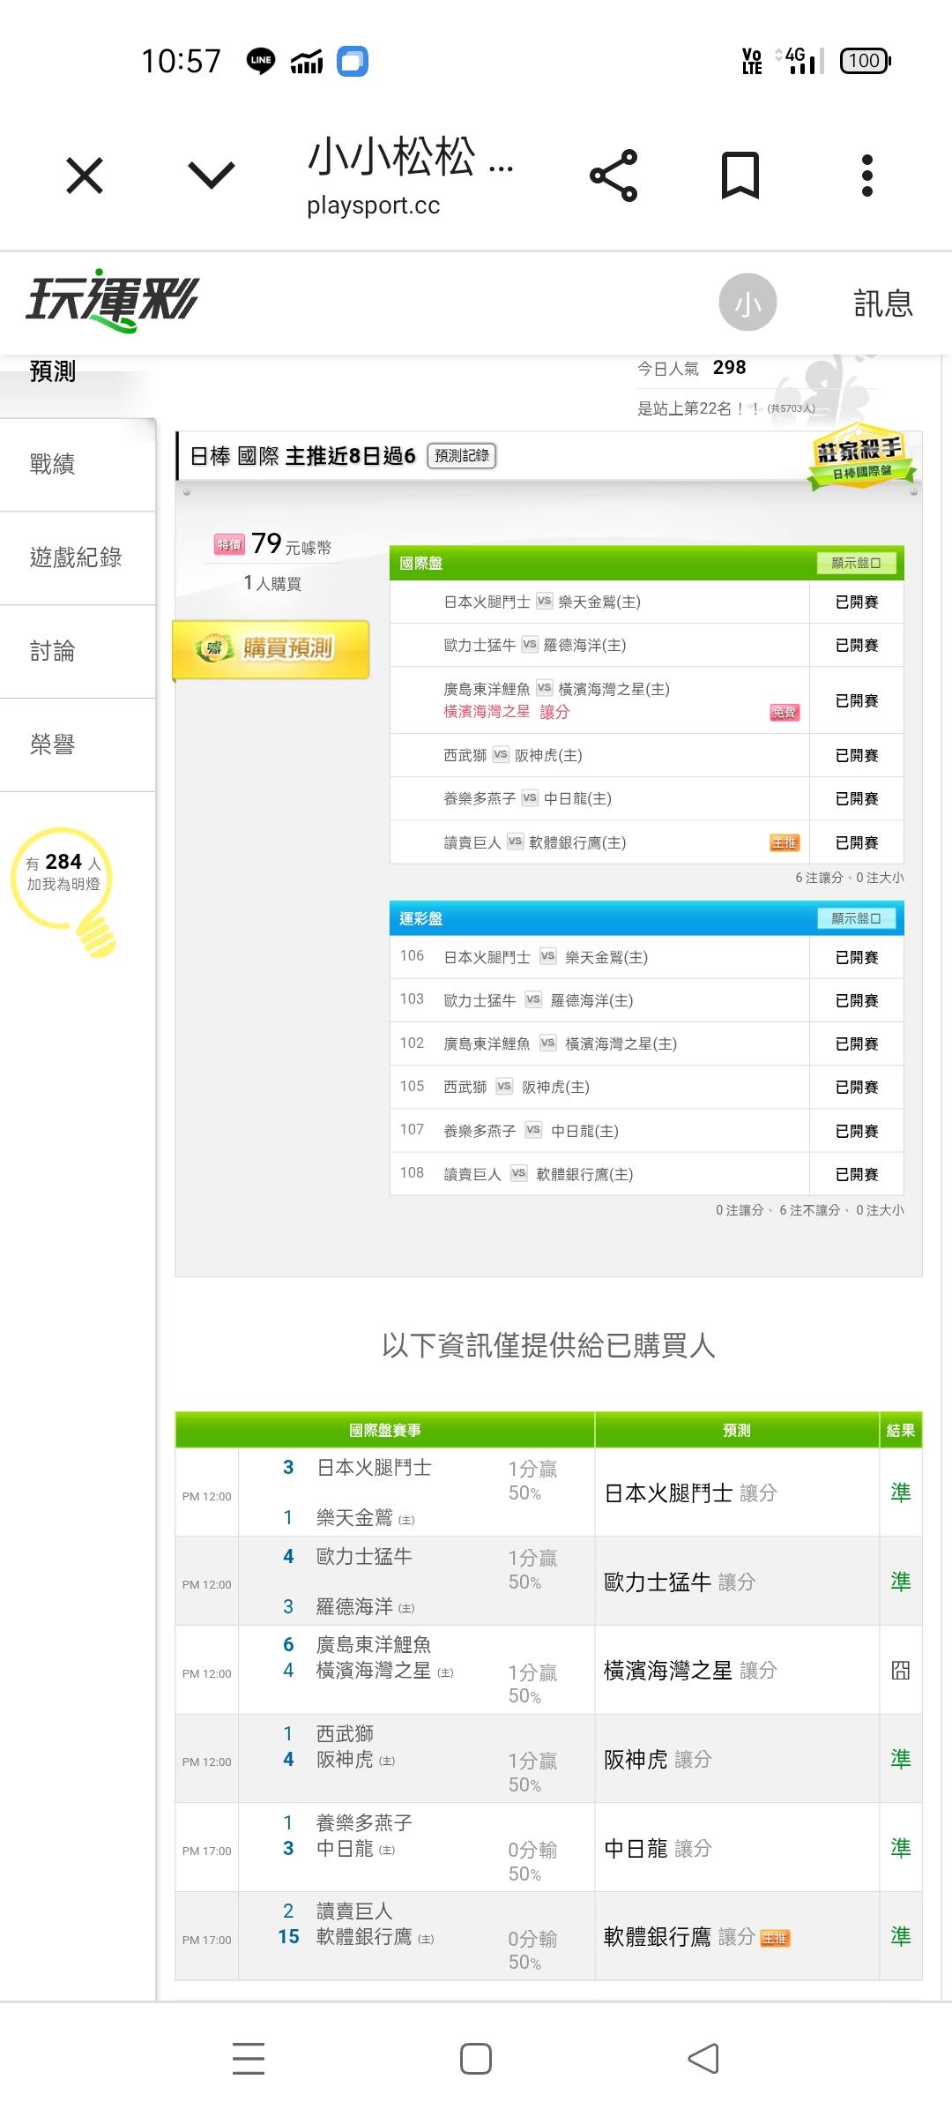The width and height of the screenshot is (952, 2117).
Task: Select 運彩盤 game 103 row
Action: tap(647, 1000)
